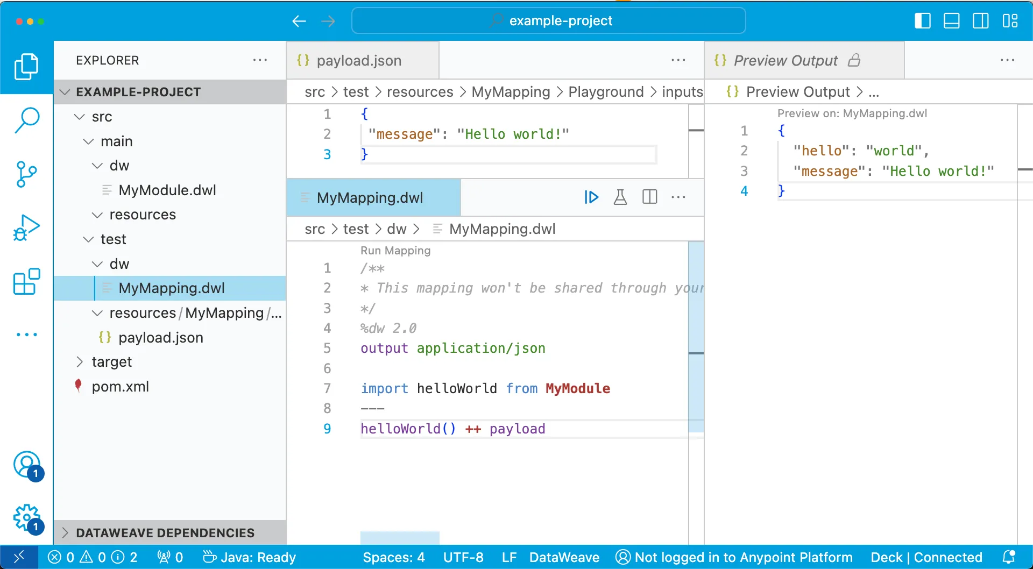This screenshot has height=569, width=1033.
Task: Click the MyMapping.dwl editor minimap
Action: 696,338
